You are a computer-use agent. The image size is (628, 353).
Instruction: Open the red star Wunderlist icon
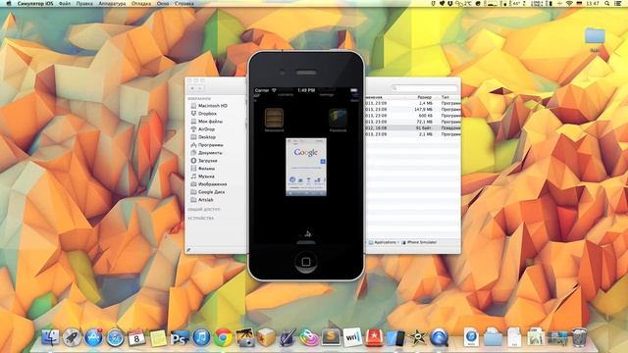[374, 337]
